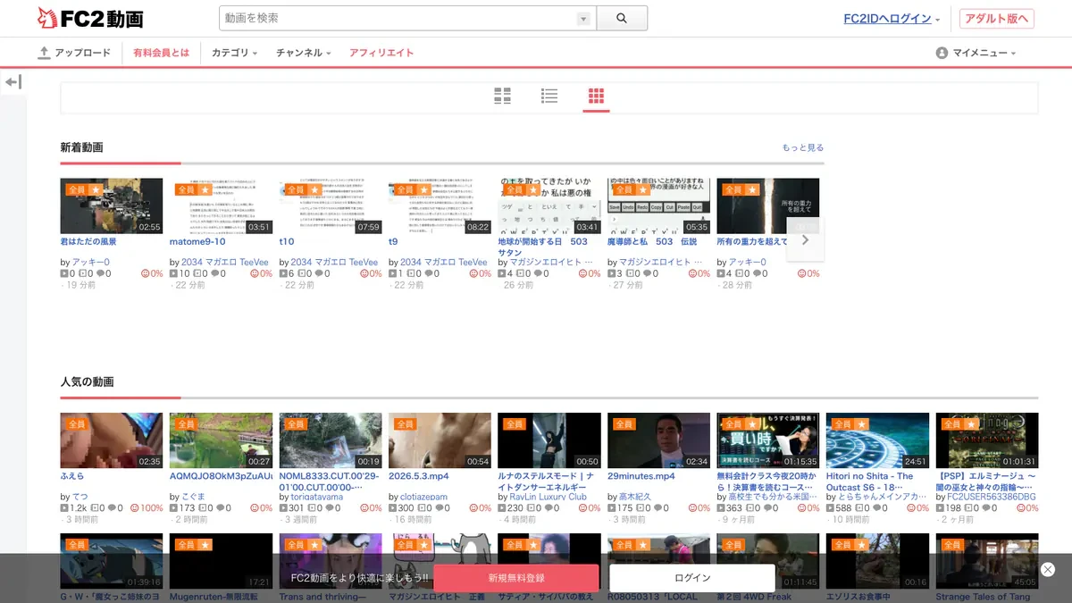Close the bottom registration banner
1072x603 pixels.
[1048, 569]
